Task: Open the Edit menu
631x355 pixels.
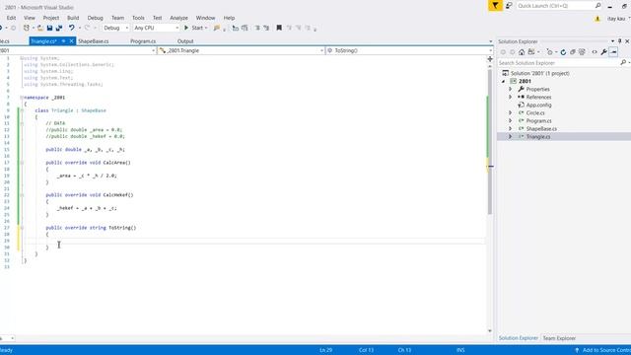Action: [11, 18]
